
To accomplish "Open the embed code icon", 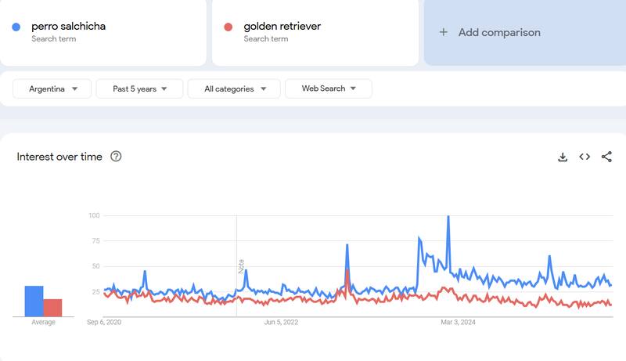I will [585, 157].
